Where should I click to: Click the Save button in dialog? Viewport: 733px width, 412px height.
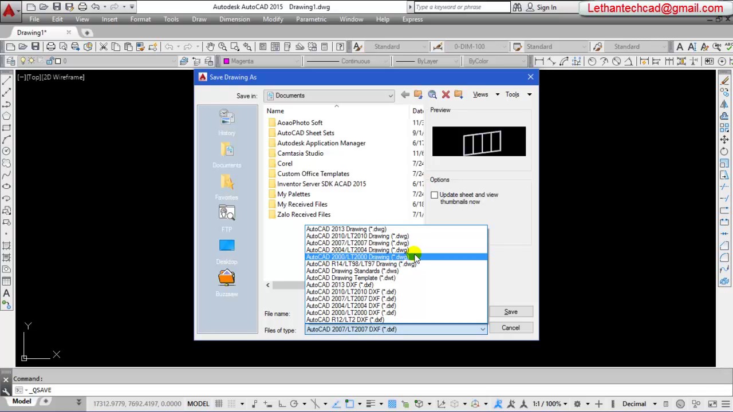511,312
